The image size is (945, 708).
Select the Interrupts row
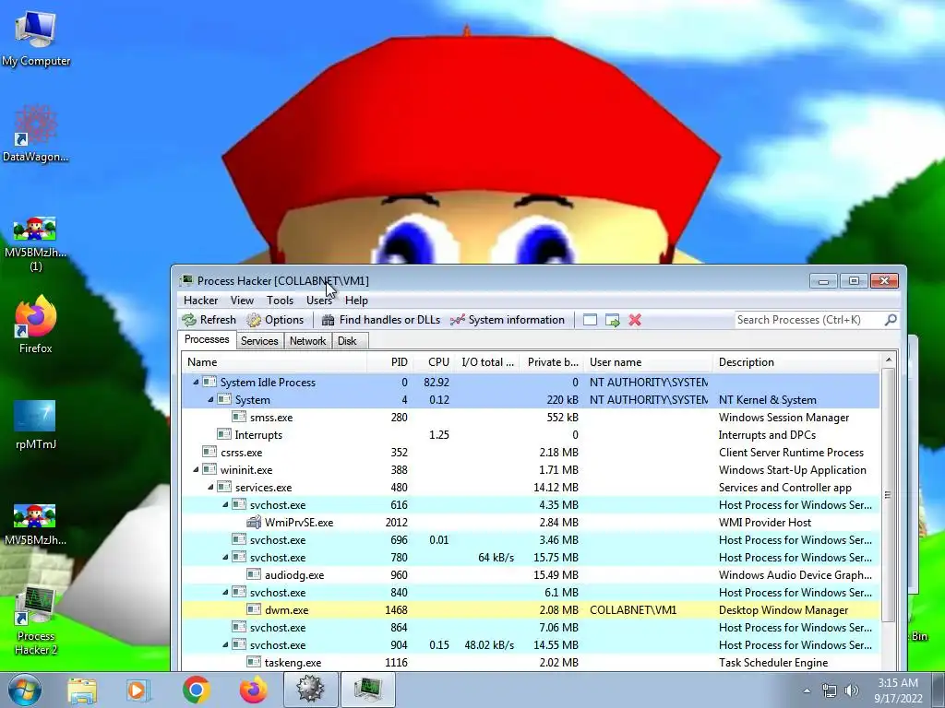point(531,435)
